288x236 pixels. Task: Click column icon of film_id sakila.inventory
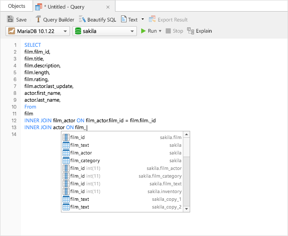(66, 191)
